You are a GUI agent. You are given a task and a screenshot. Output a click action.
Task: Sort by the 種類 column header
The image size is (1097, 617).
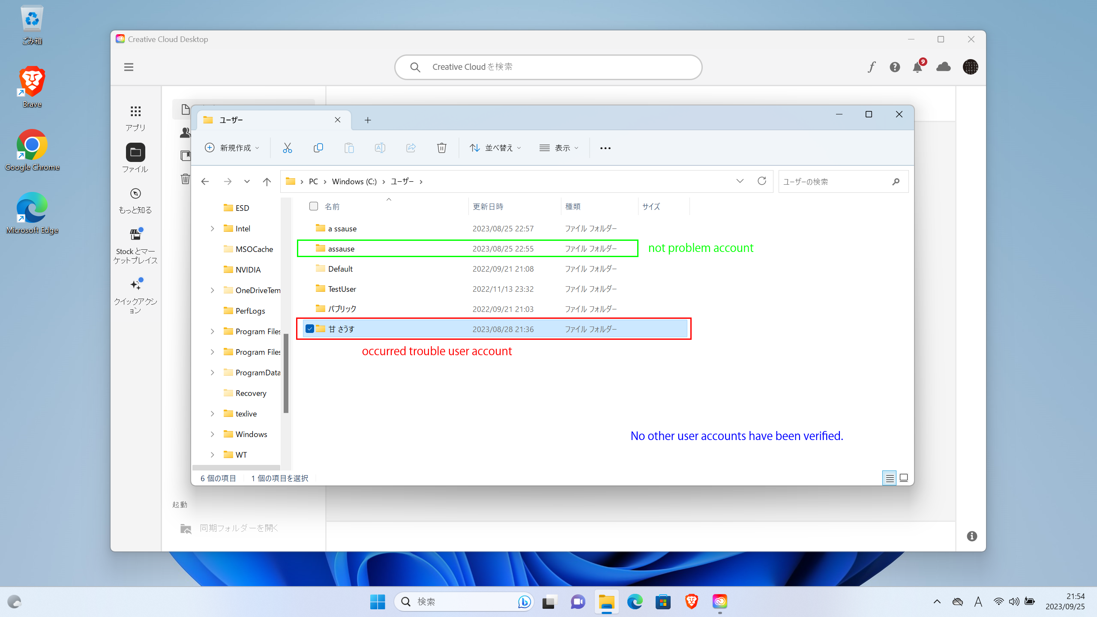pyautogui.click(x=599, y=207)
